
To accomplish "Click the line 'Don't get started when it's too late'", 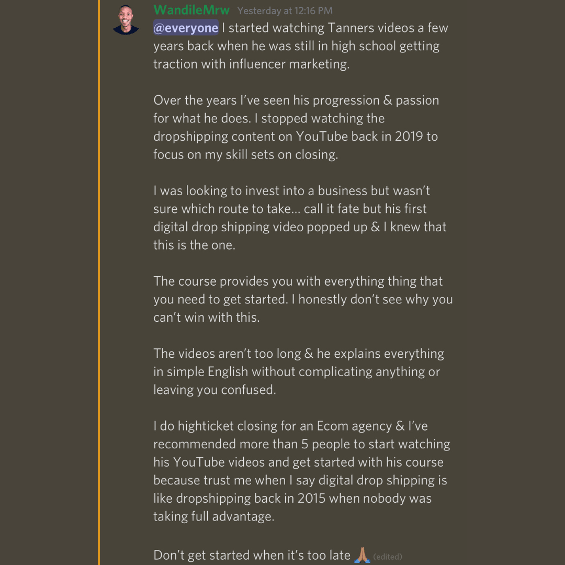I will coord(252,555).
